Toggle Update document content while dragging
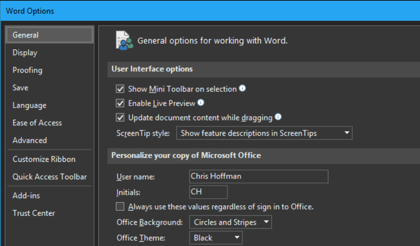Screen dimensions: 420x246 tap(120, 118)
